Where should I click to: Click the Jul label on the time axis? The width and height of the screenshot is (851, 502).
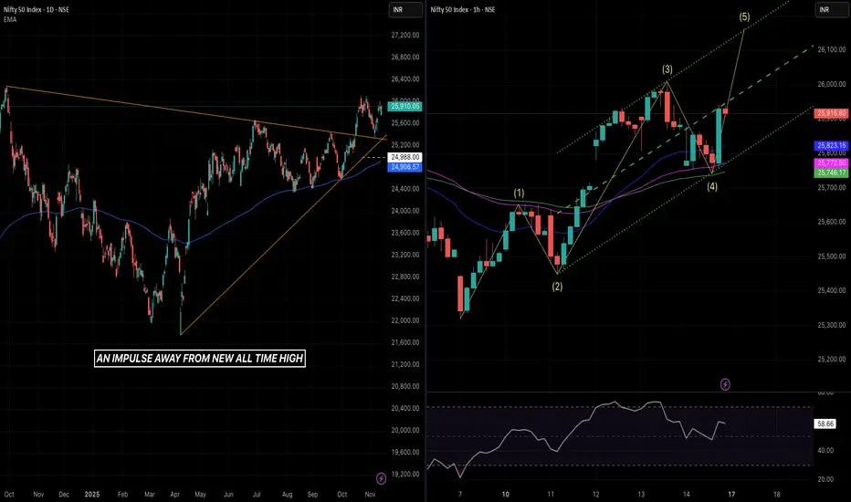tap(257, 495)
